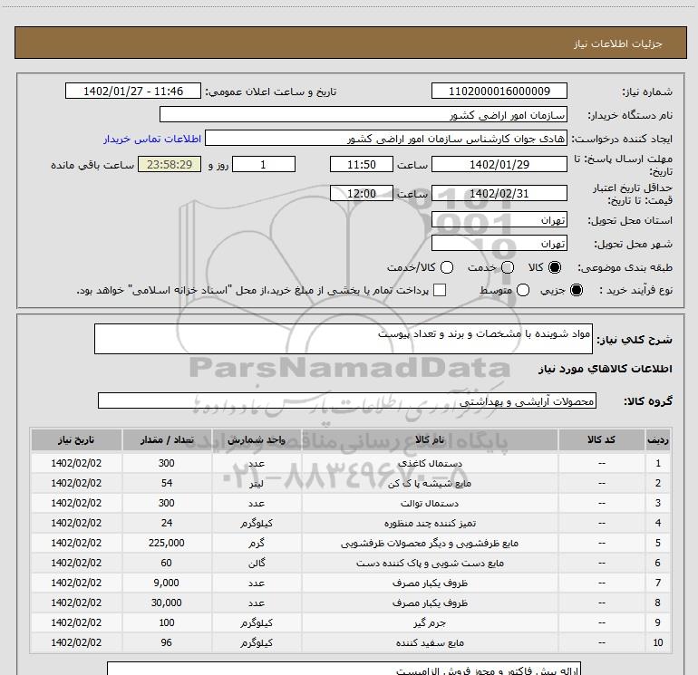Click the goods group field محصولات آرایشی و بهداشتی

tap(347, 400)
